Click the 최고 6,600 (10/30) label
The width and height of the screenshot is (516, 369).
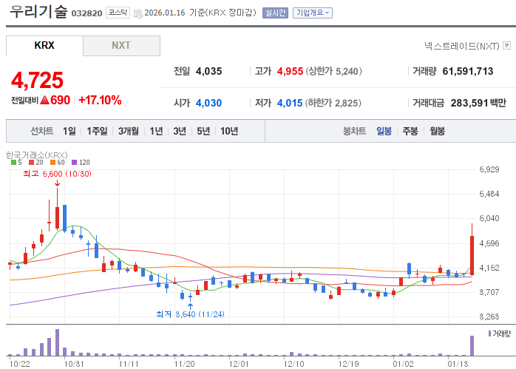pyautogui.click(x=57, y=174)
